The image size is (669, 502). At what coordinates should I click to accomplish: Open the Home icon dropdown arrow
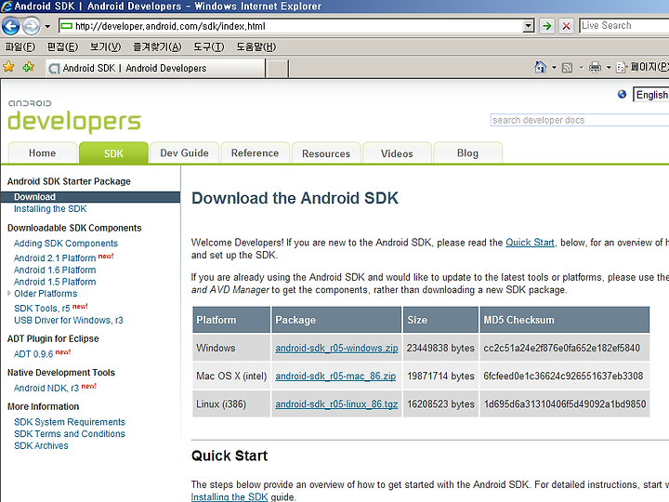pos(554,68)
